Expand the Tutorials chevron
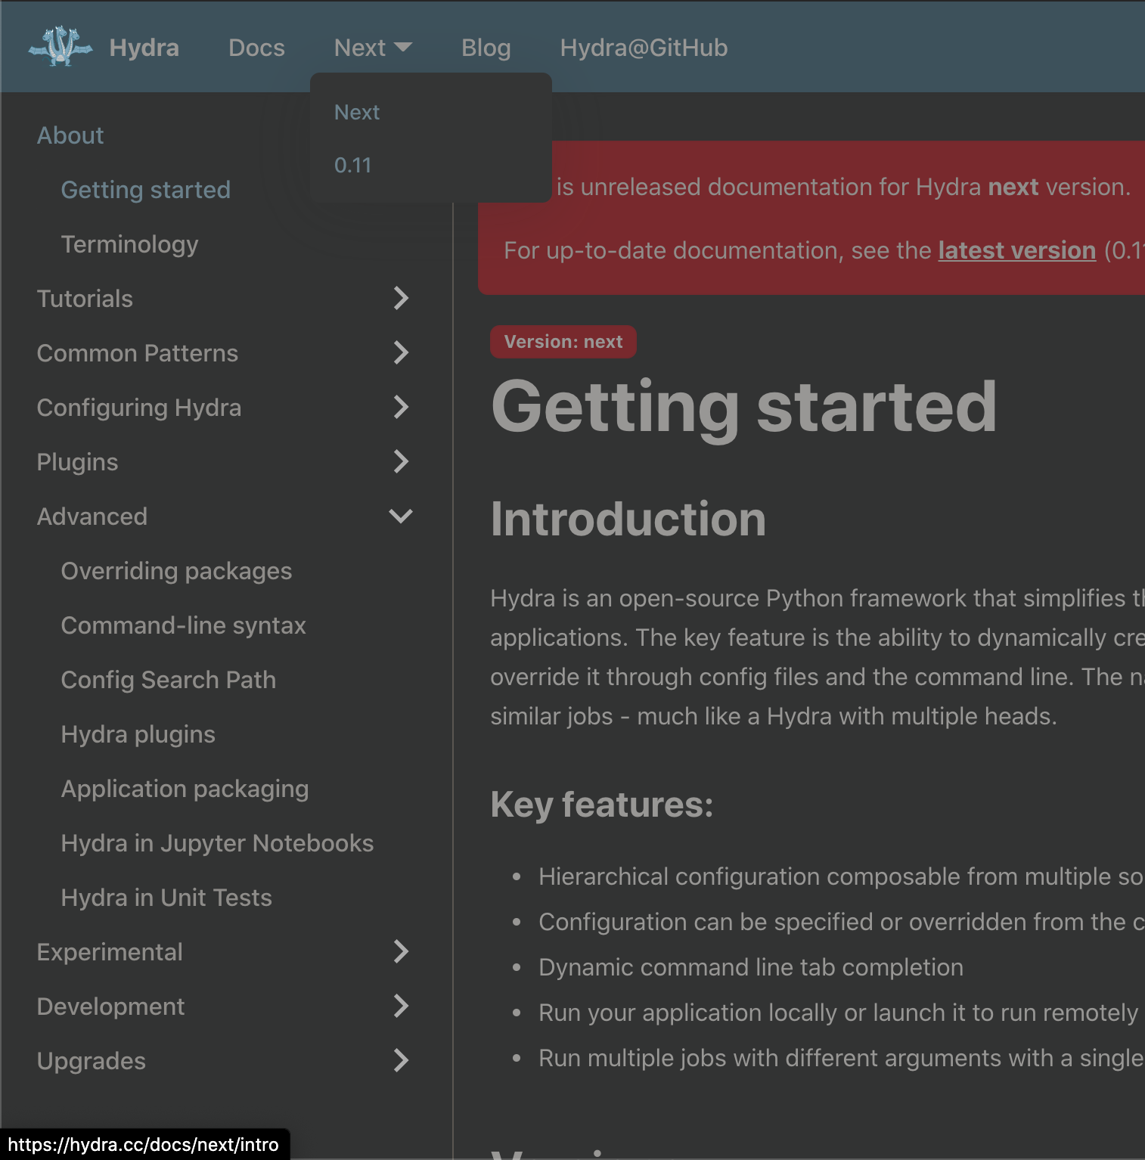The height and width of the screenshot is (1160, 1145). pos(401,299)
